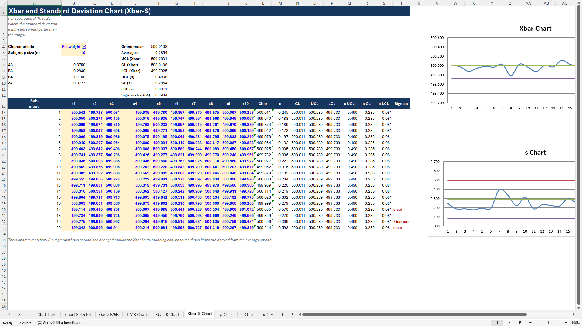Click the c4 constant value 0.9727
Screen dimensions: 582x326
point(74,83)
